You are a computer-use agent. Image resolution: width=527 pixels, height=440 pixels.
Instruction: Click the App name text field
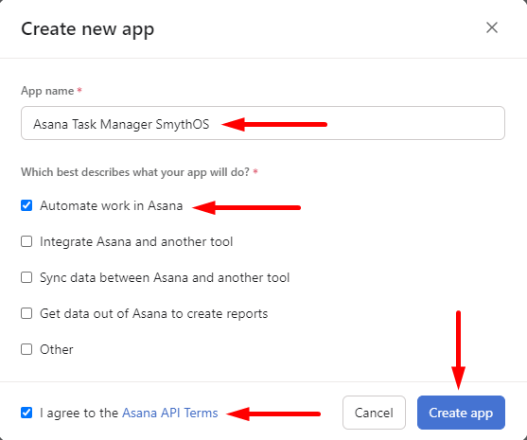[x=263, y=123]
